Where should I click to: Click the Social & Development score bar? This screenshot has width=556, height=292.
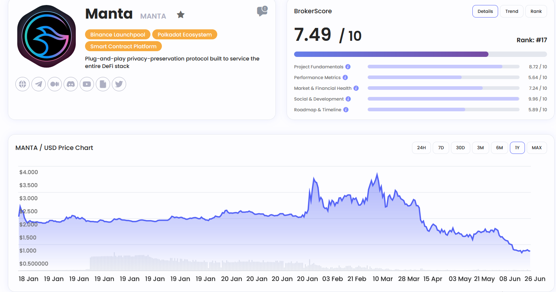(x=443, y=99)
